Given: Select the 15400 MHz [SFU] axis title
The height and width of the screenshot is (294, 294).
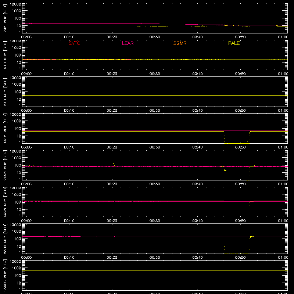Looking at the screenshot, I should click(x=5, y=275).
